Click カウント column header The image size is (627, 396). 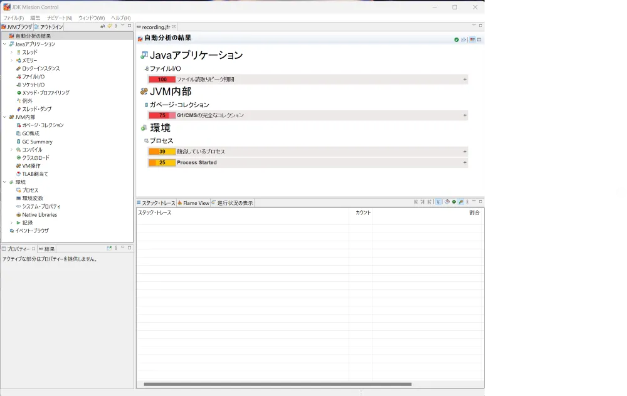click(x=361, y=212)
